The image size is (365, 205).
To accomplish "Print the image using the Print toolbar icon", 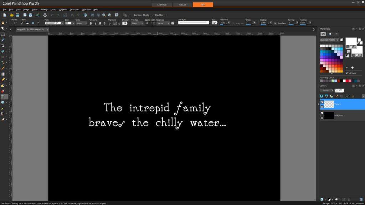I will click(x=45, y=15).
